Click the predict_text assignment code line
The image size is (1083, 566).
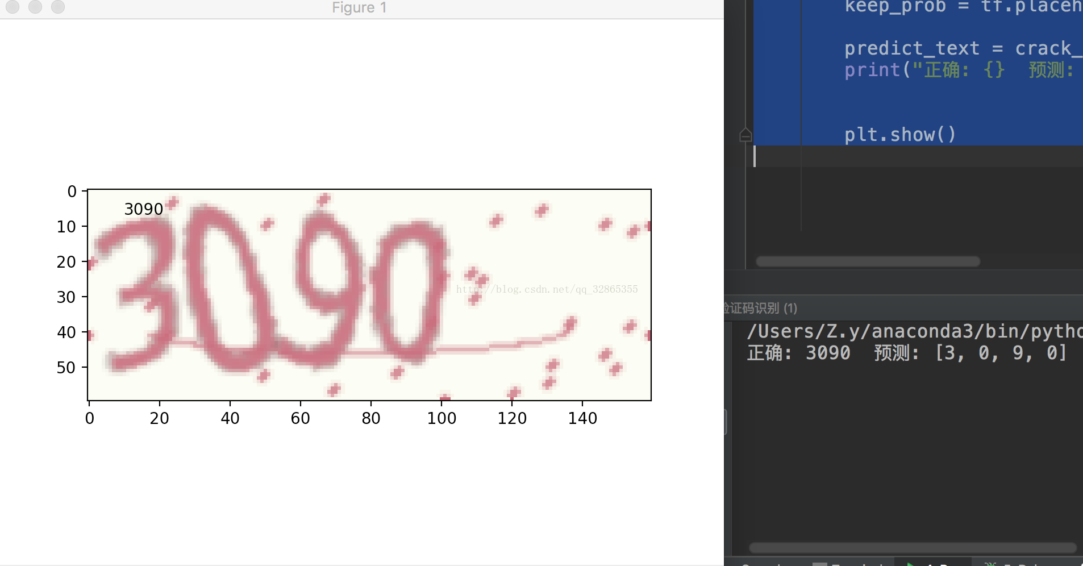click(x=963, y=48)
